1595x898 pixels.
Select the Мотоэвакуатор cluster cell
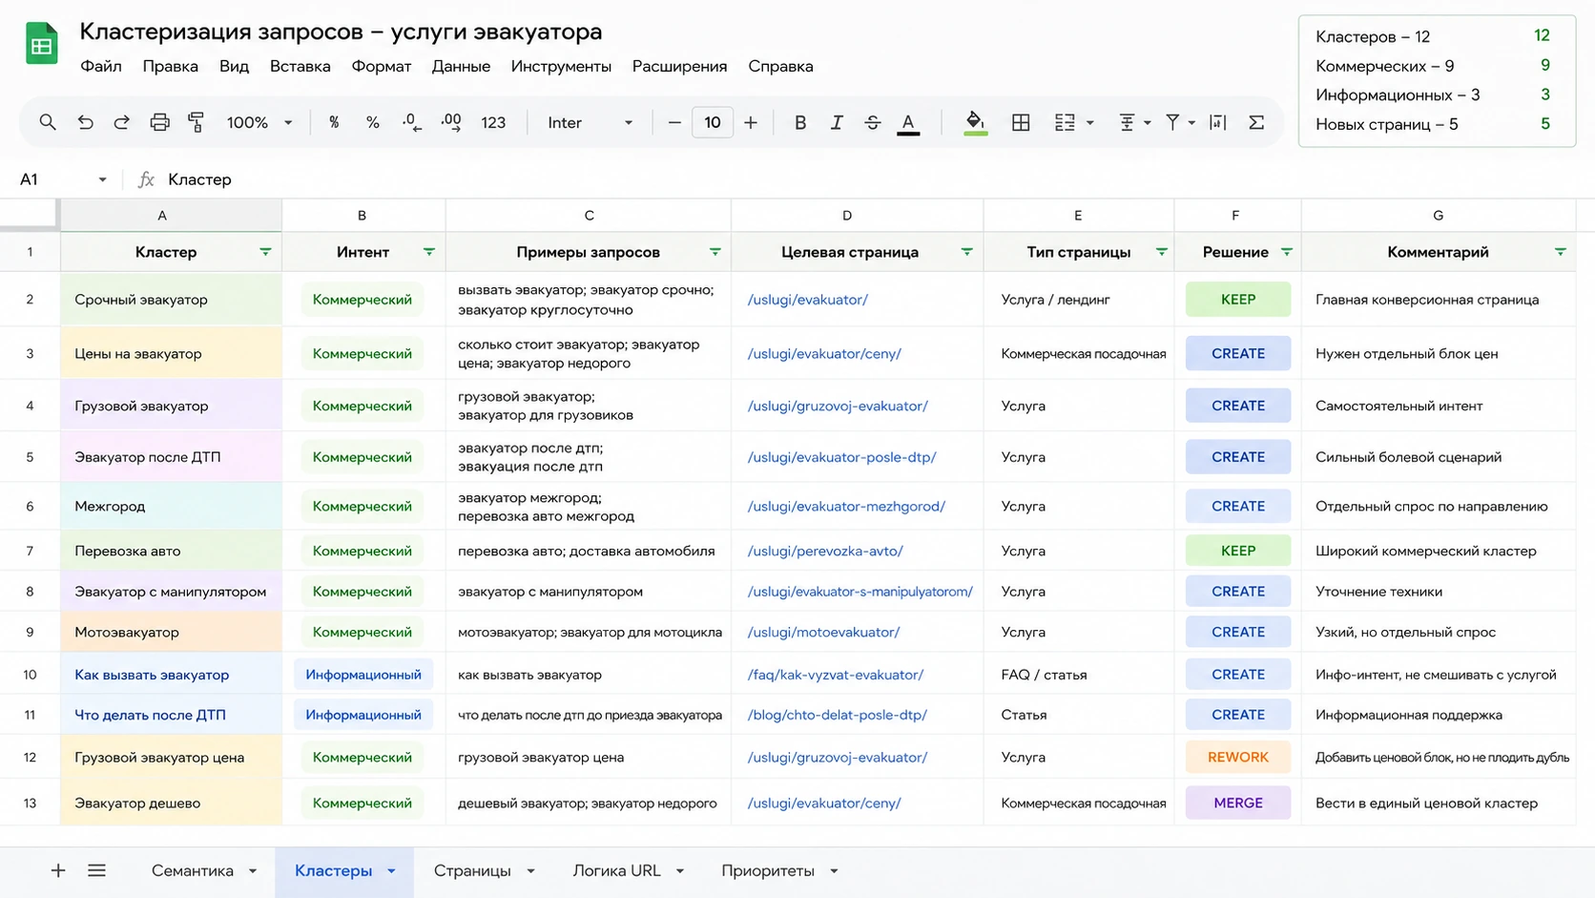coord(171,632)
